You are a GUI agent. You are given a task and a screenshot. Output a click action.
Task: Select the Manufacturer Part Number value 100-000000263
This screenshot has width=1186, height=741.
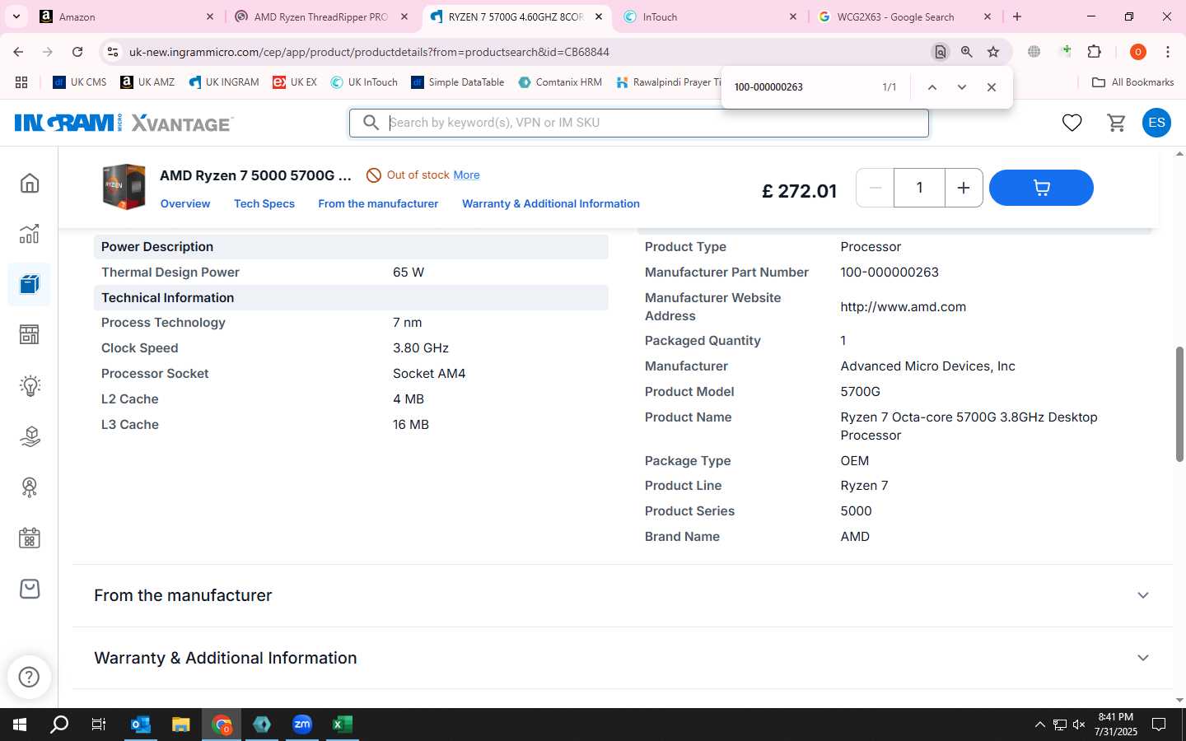[889, 273]
